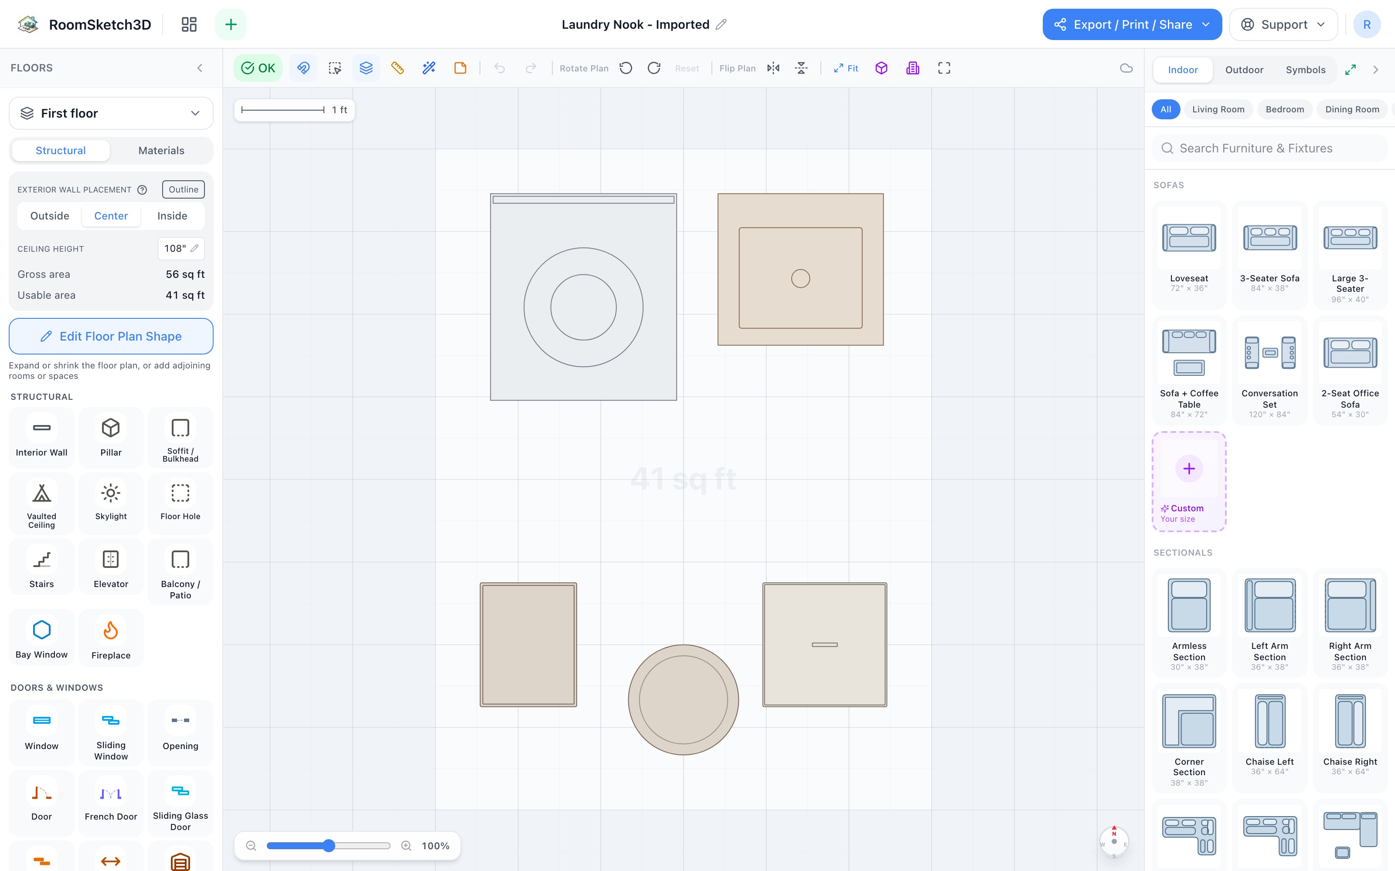This screenshot has height=871, width=1395.
Task: Open the Support dropdown menu
Action: [x=1283, y=24]
